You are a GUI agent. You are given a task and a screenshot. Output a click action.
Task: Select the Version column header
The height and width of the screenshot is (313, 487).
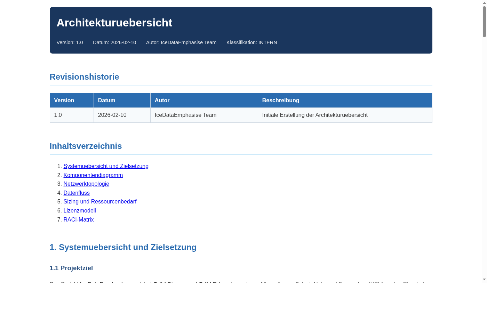pyautogui.click(x=64, y=100)
